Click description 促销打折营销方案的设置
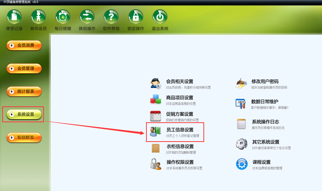 click(x=182, y=120)
